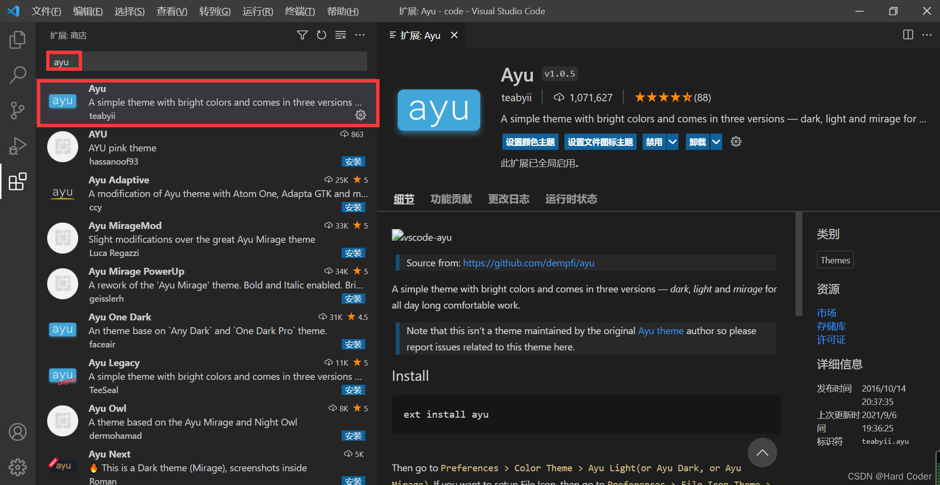Click the teabyii publisher name
Image resolution: width=940 pixels, height=485 pixels.
click(516, 97)
